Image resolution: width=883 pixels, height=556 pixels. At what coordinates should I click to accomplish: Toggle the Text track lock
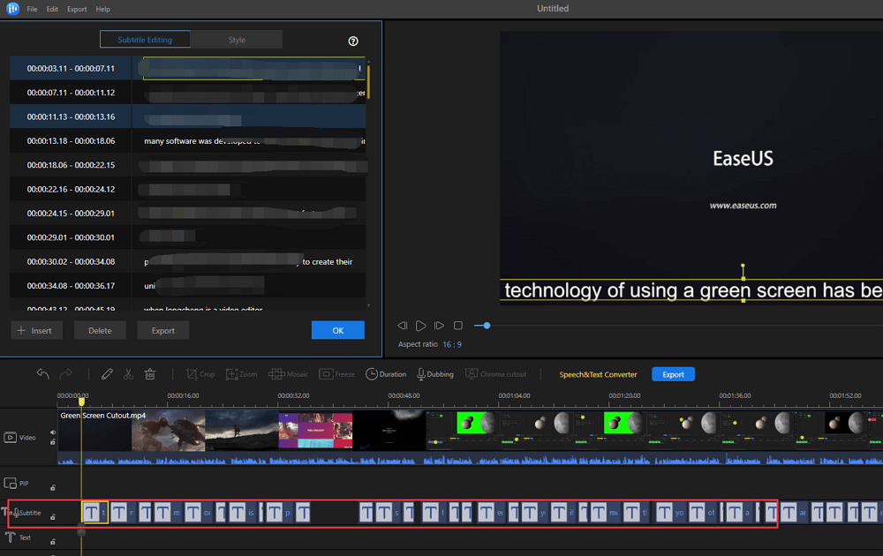coord(53,542)
